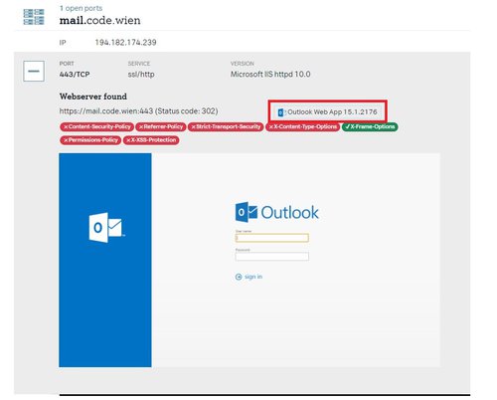Viewport: 497px width, 400px height.
Task: Click the small Outlook icon in version badge
Action: pyautogui.click(x=281, y=112)
